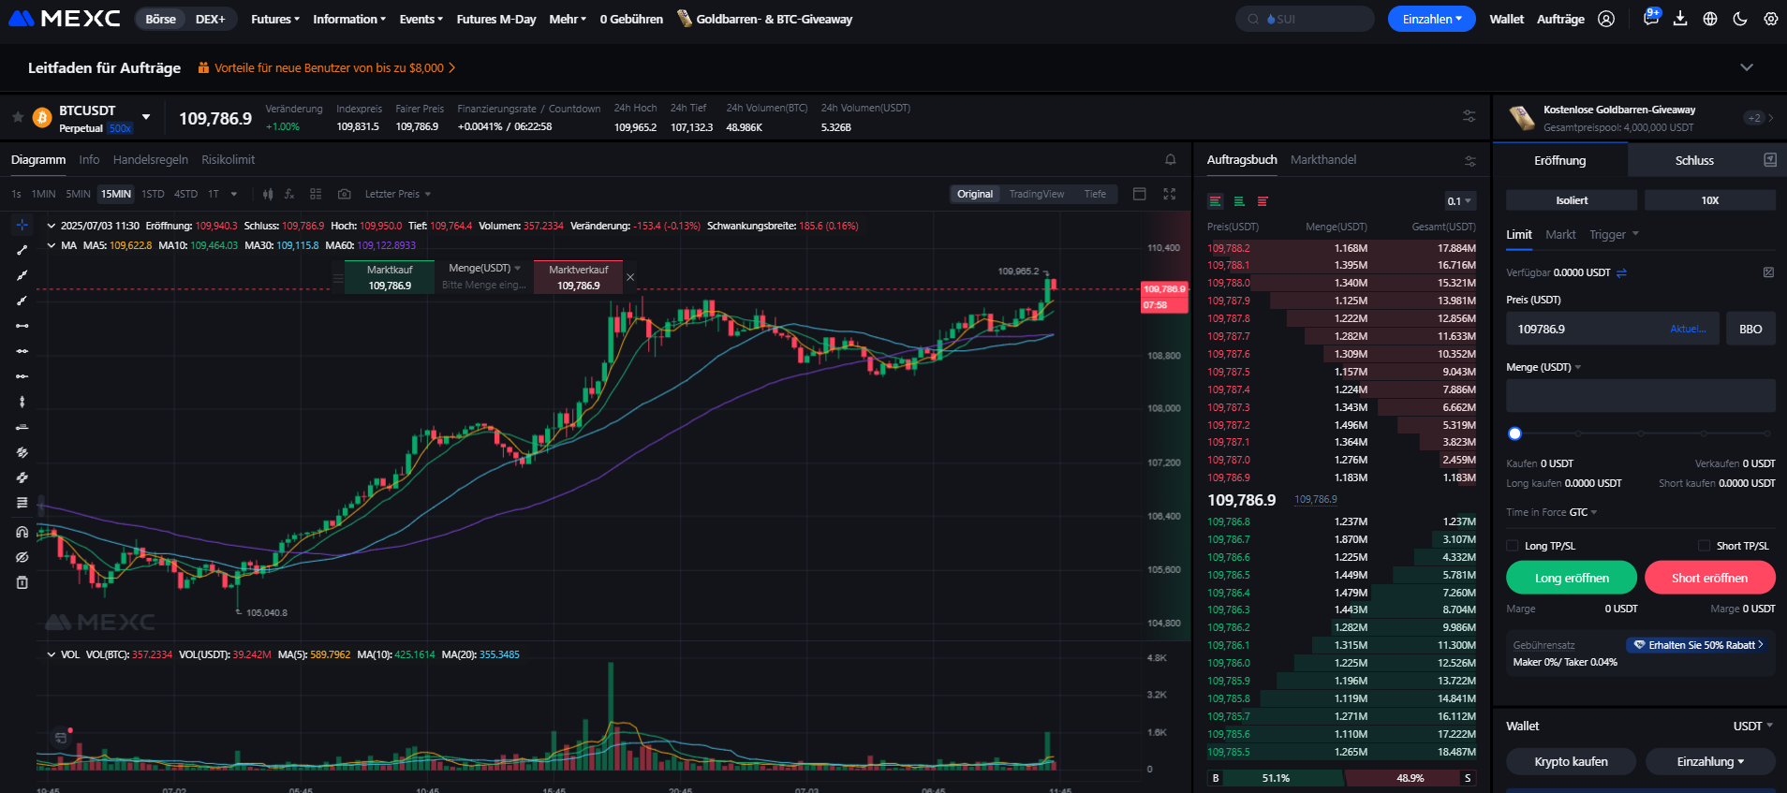The height and width of the screenshot is (793, 1787).
Task: Click the 10X leverage button
Action: pos(1709,200)
